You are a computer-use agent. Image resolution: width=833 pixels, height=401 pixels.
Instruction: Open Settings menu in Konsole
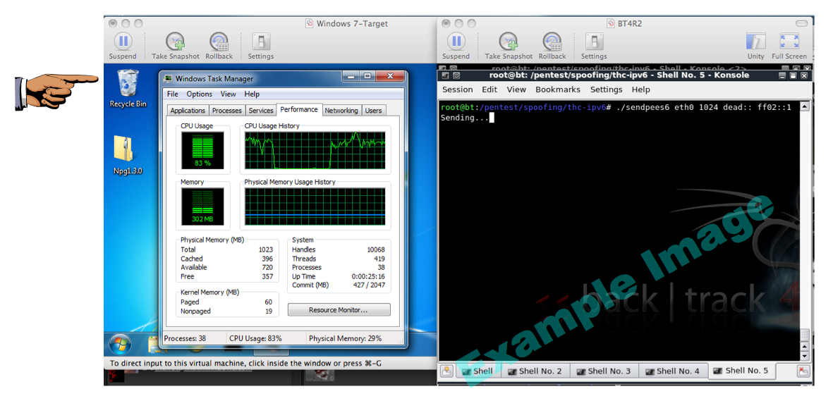[x=606, y=90]
